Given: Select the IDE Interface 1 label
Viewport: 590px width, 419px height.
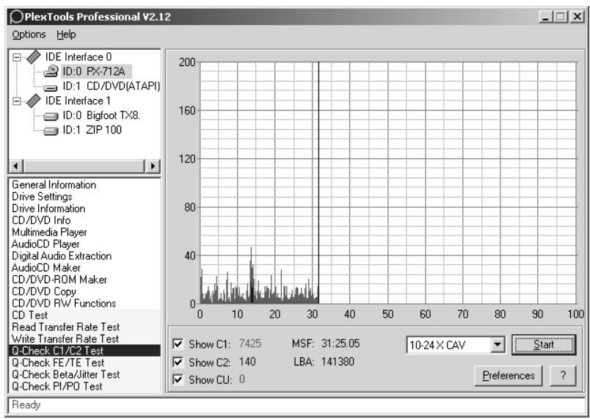Looking at the screenshot, I should point(78,101).
